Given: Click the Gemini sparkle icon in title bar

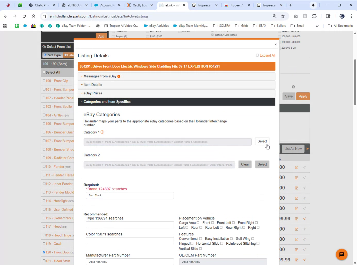Looking at the screenshot, I should click(x=313, y=5).
